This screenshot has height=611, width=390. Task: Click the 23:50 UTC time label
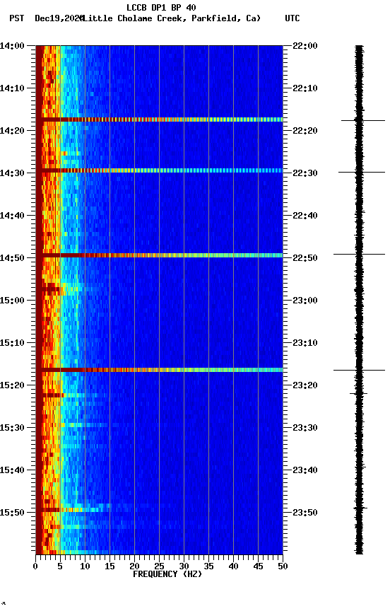(x=305, y=513)
